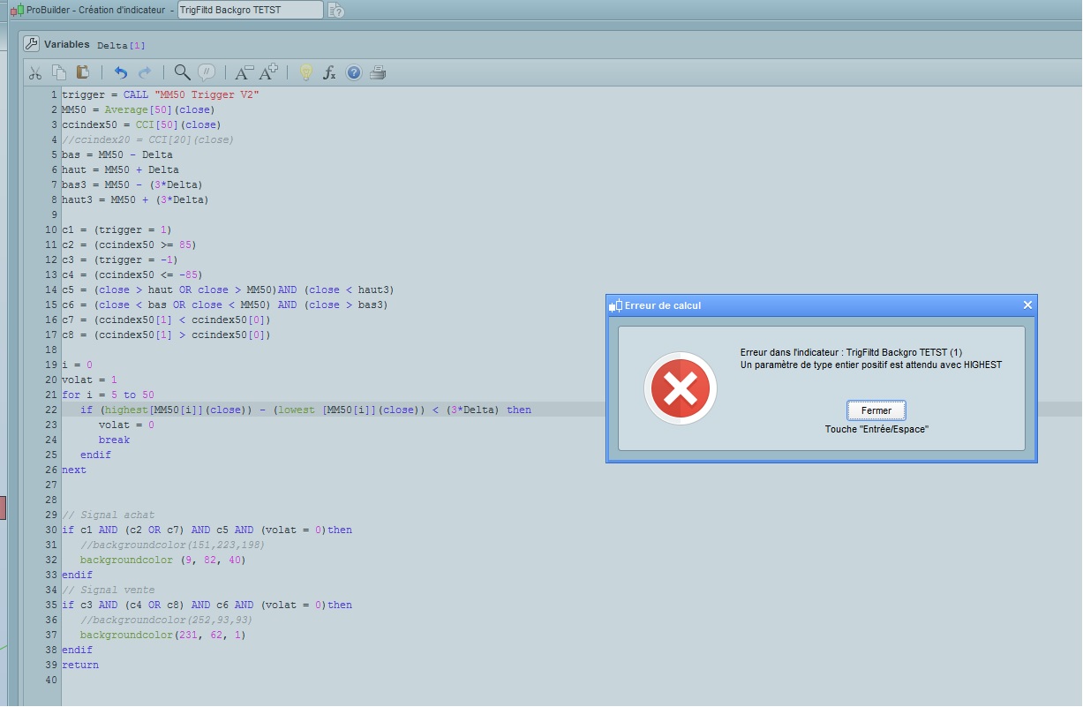This screenshot has height=707, width=1083.
Task: Click commented line //ccindex20
Action: click(147, 139)
